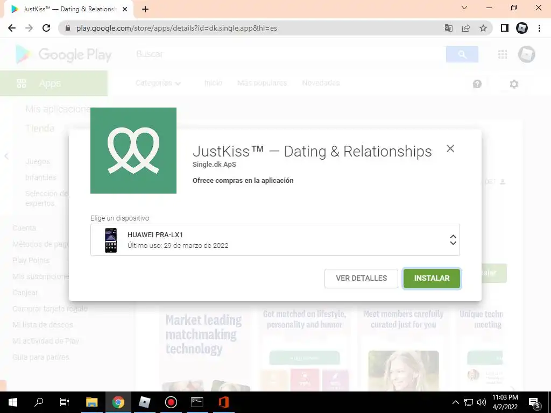Open volume control in system tray
This screenshot has width=551, height=413.
[x=482, y=402]
